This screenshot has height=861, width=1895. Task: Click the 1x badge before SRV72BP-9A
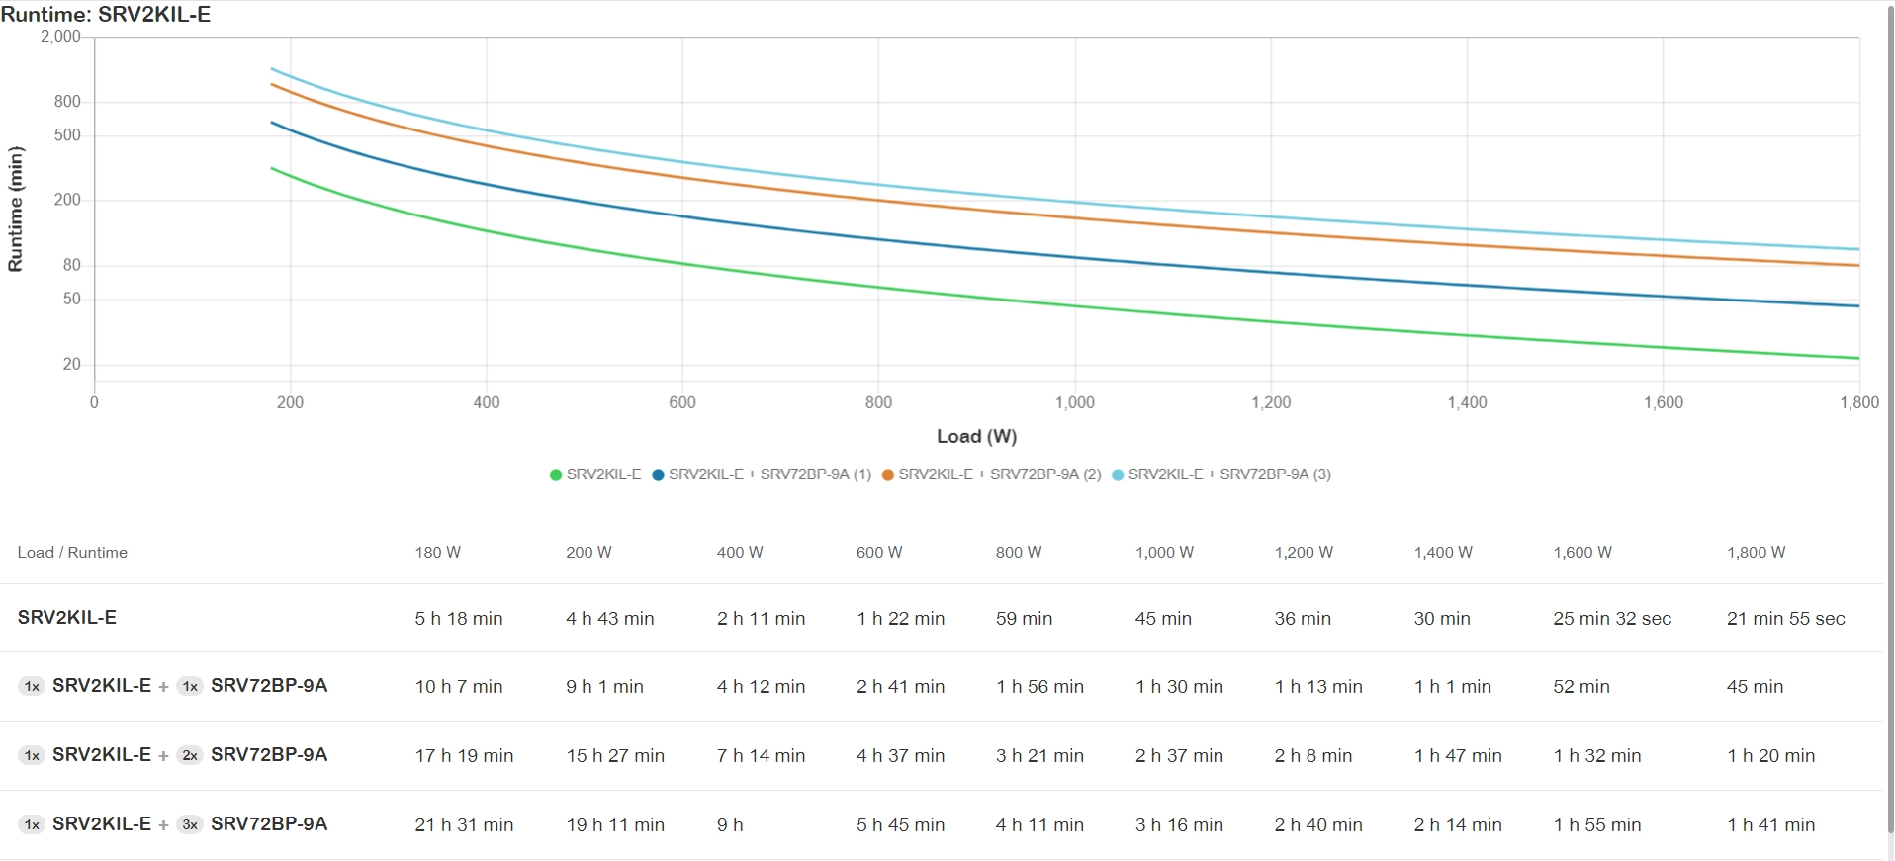[190, 686]
